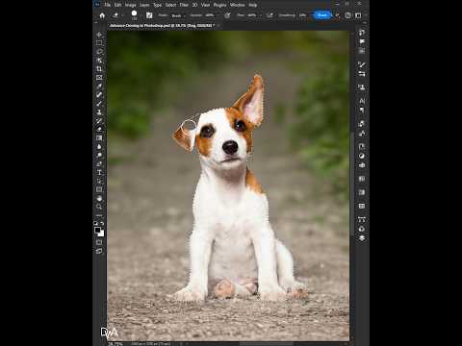
Task: Select the Eyedropper tool
Action: [99, 86]
